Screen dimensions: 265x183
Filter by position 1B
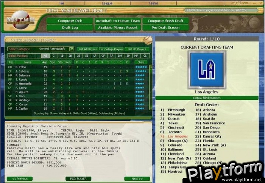[x=62, y=56]
